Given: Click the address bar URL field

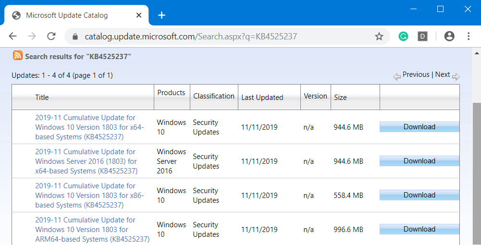Looking at the screenshot, I should click(x=227, y=37).
